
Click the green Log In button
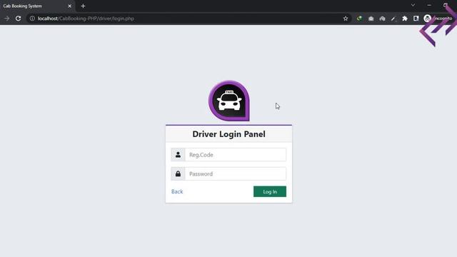click(x=270, y=192)
